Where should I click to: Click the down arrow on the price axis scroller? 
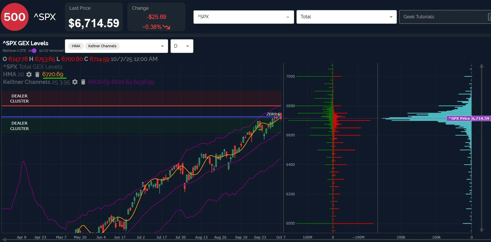pyautogui.click(x=482, y=230)
